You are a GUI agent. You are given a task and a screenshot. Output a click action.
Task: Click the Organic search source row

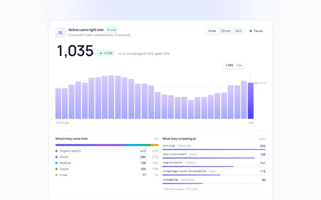click(107, 151)
